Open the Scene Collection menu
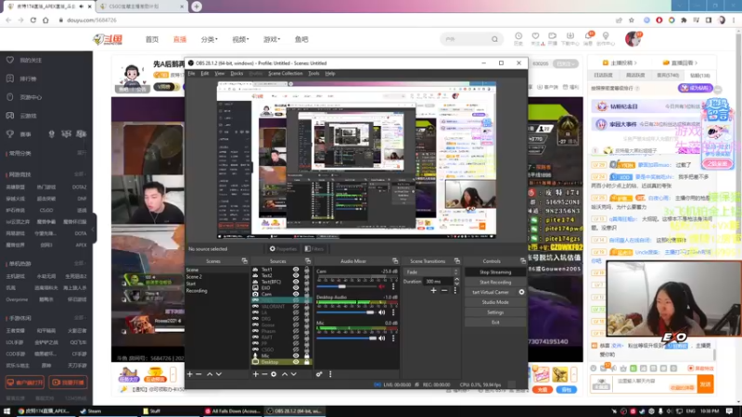This screenshot has width=742, height=417. [x=286, y=73]
